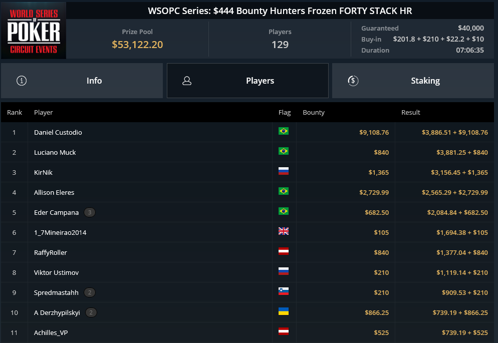Click the info circle icon

pos(22,81)
